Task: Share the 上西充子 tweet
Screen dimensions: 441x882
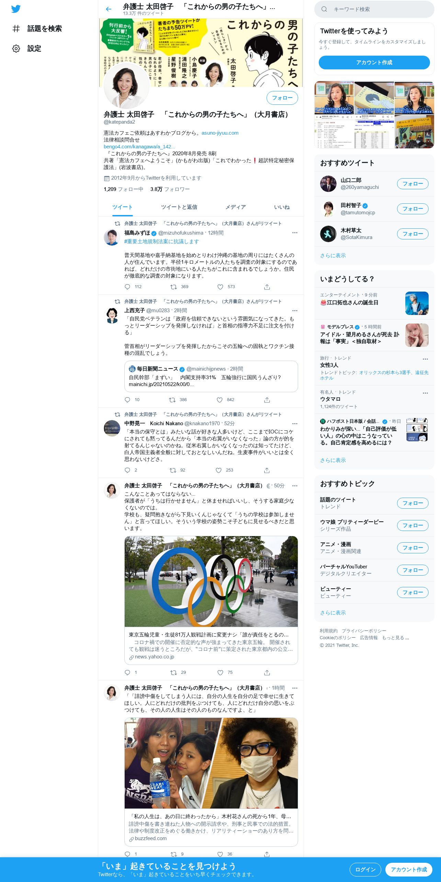Action: (x=267, y=400)
